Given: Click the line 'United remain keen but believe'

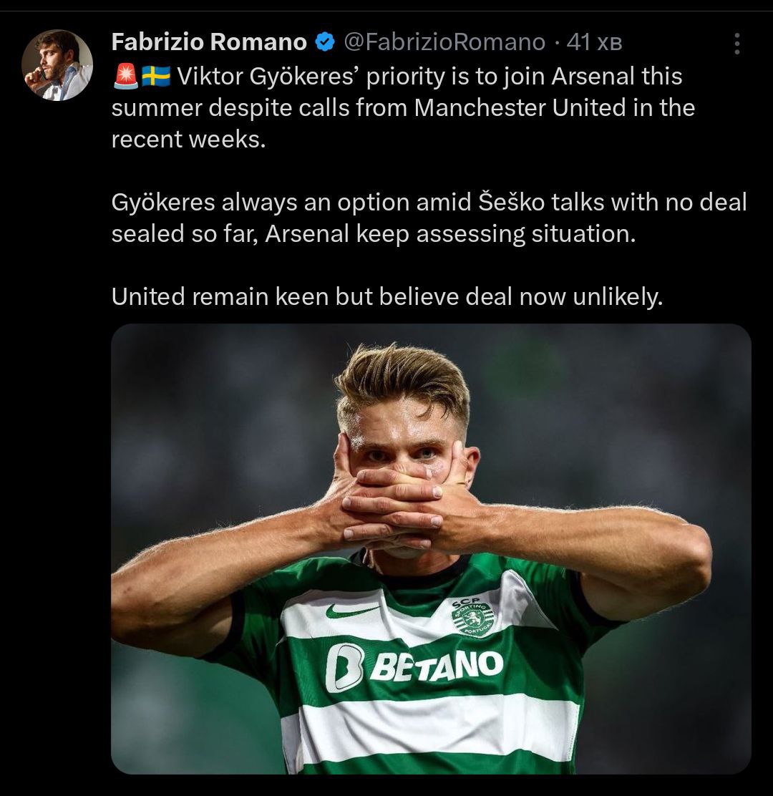Looking at the screenshot, I should 386,296.
